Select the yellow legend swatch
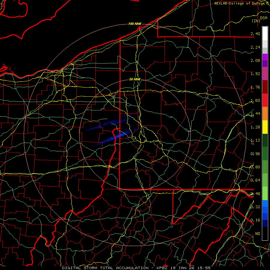270x270 pixels. 265,127
